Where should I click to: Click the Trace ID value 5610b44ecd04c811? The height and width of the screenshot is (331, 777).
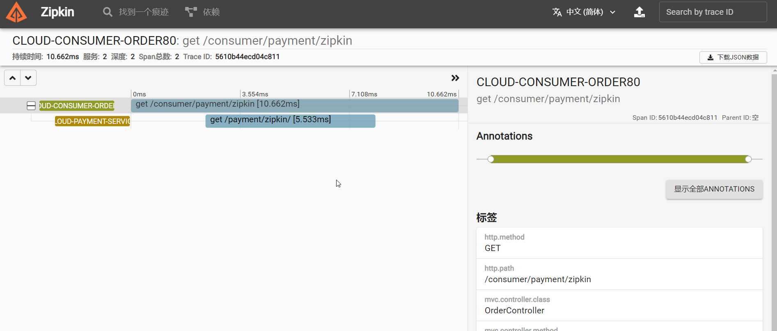coord(248,57)
